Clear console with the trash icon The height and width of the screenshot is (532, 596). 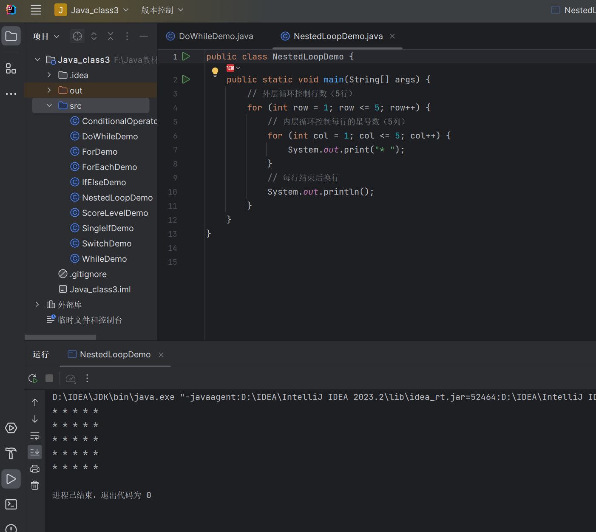tap(35, 485)
